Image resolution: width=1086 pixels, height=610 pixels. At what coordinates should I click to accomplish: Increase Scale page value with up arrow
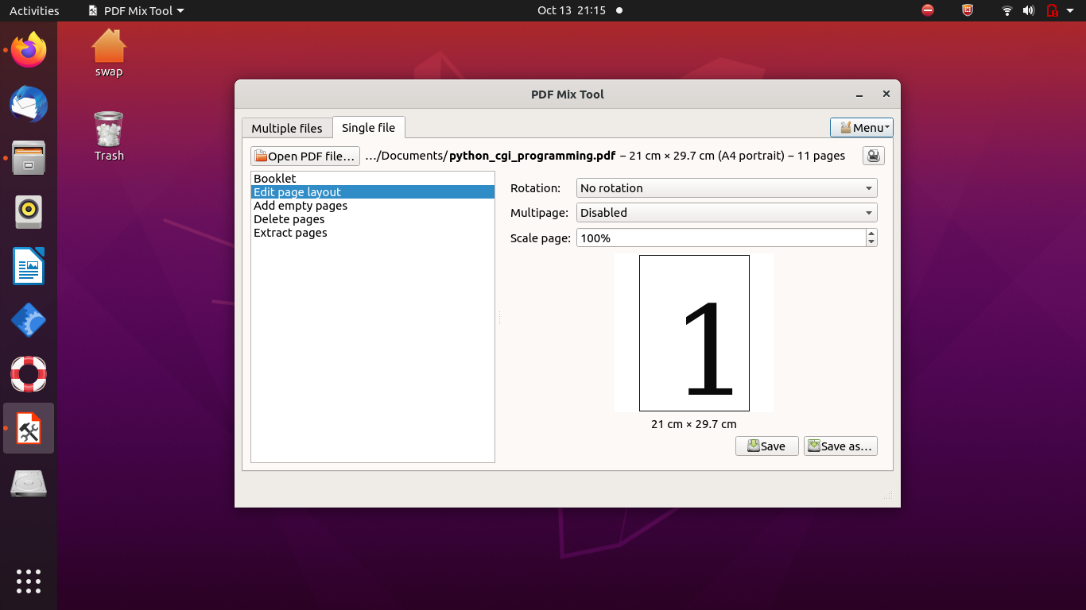[871, 234]
